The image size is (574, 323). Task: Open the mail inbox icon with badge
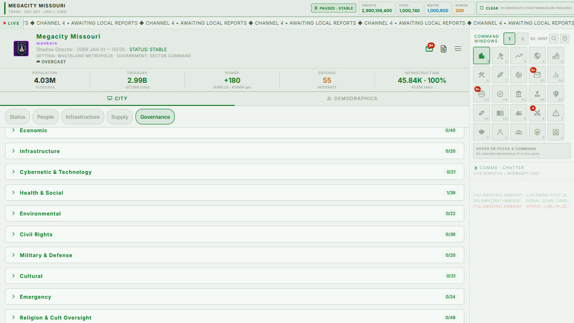coord(429,48)
